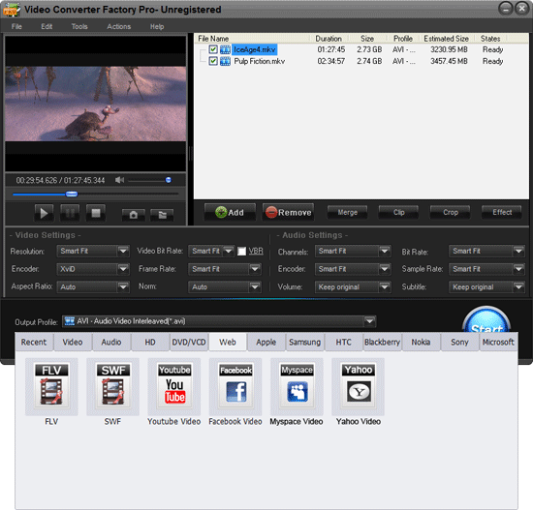Image resolution: width=533 pixels, height=510 pixels.
Task: Enable the VBR checkbox
Action: pos(241,252)
